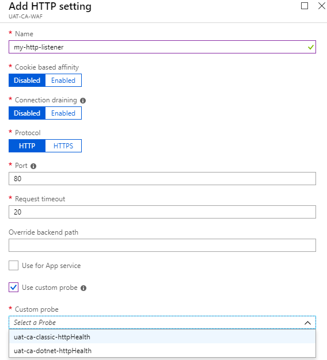Choose uat-ca-dotnet-httpHealth probe
The image size is (327, 360).
click(162, 351)
